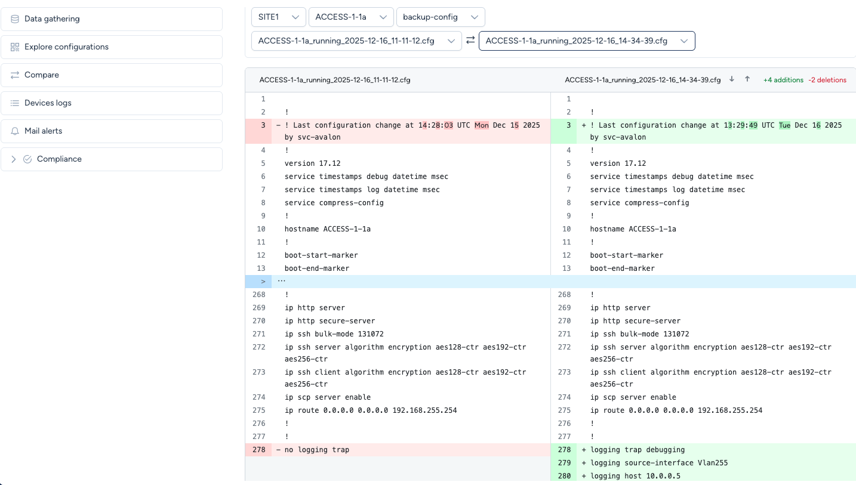Go to Explore configurations page

click(x=66, y=47)
